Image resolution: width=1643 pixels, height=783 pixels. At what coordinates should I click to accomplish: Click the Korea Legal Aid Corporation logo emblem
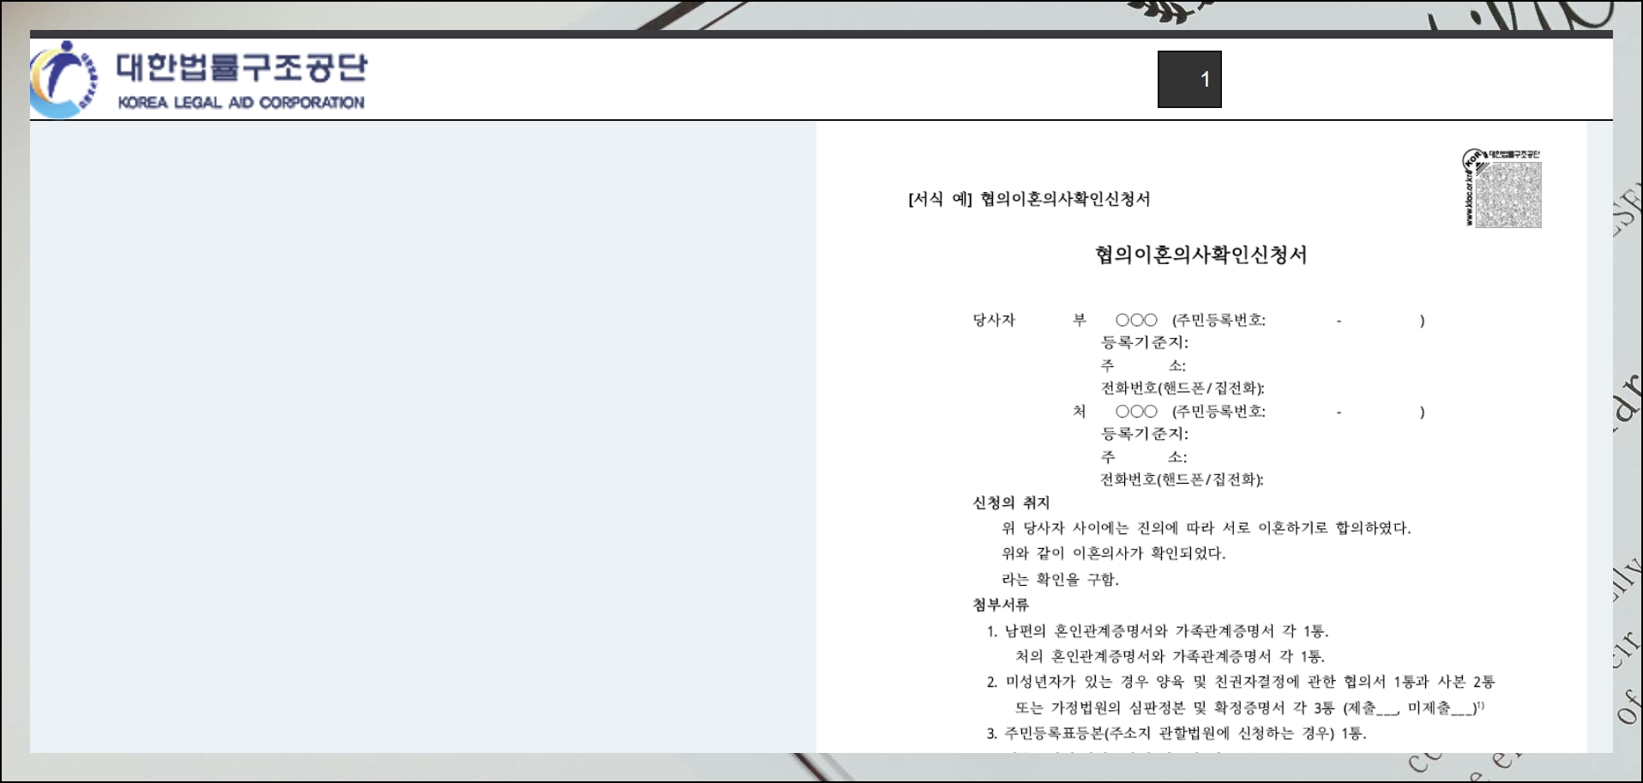click(63, 79)
